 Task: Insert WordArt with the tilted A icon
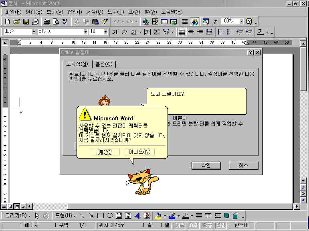(x=137, y=216)
